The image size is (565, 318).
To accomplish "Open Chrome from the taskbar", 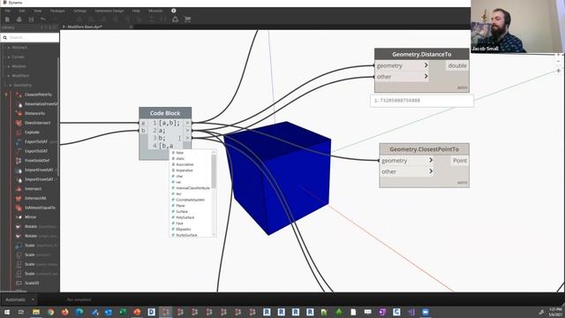I will tap(51, 312).
